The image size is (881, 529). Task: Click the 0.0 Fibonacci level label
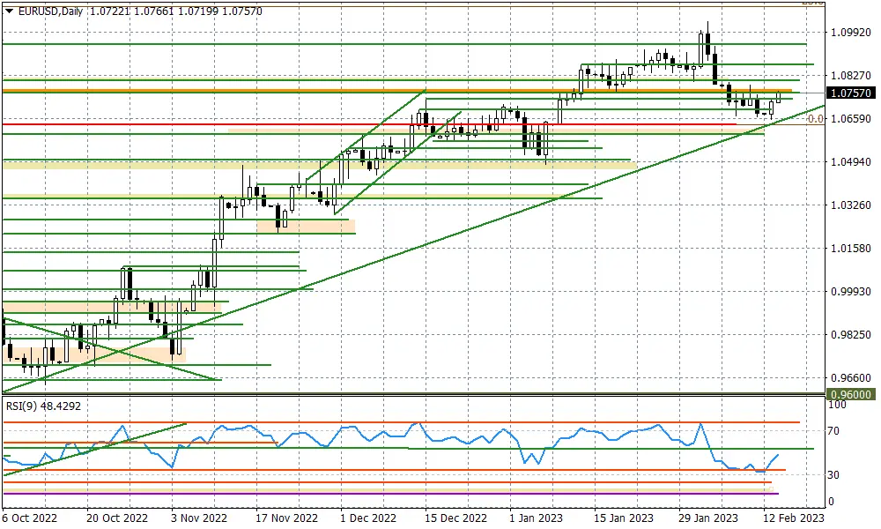pyautogui.click(x=815, y=119)
